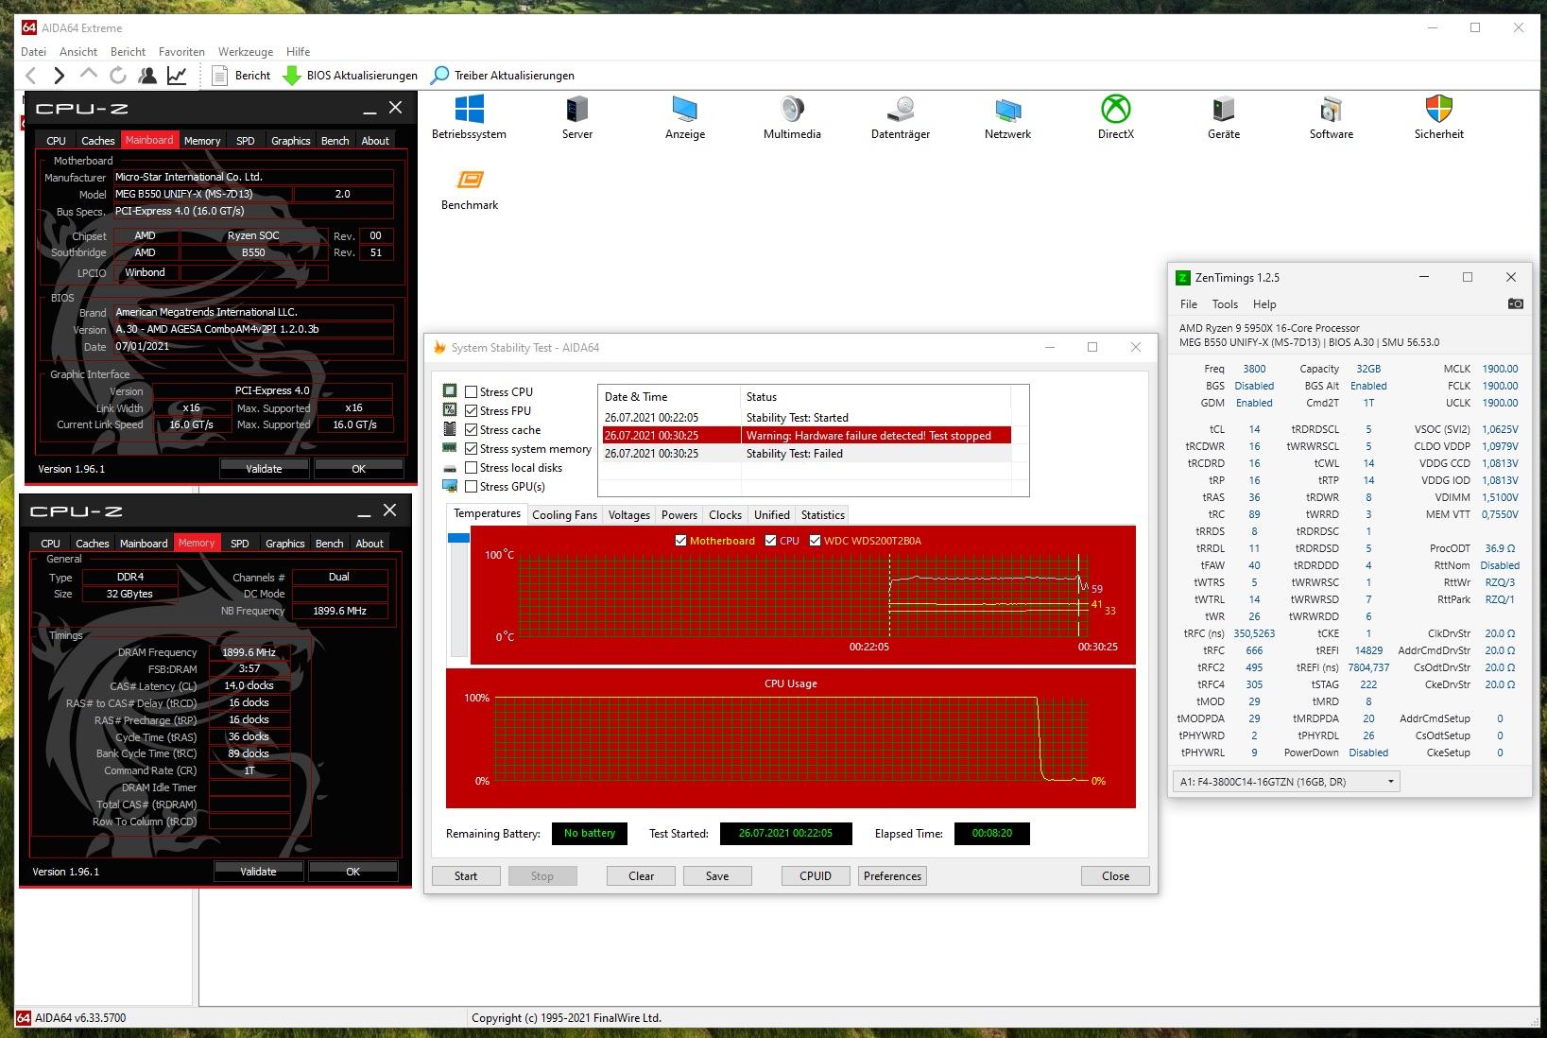Go forward with AIDA64 forward arrow

(x=60, y=76)
